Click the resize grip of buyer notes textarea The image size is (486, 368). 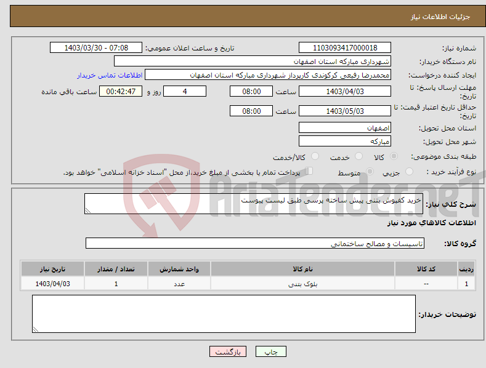click(36, 329)
